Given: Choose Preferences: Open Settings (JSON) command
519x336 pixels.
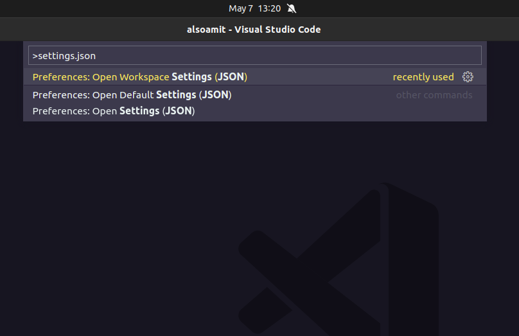Looking at the screenshot, I should coord(255,111).
